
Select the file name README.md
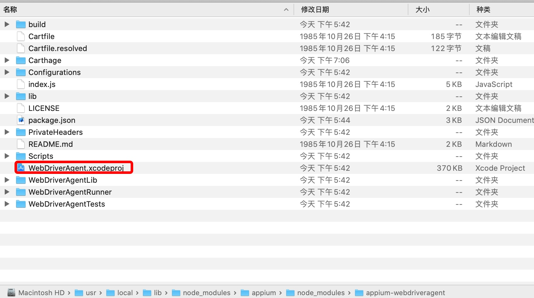click(50, 144)
